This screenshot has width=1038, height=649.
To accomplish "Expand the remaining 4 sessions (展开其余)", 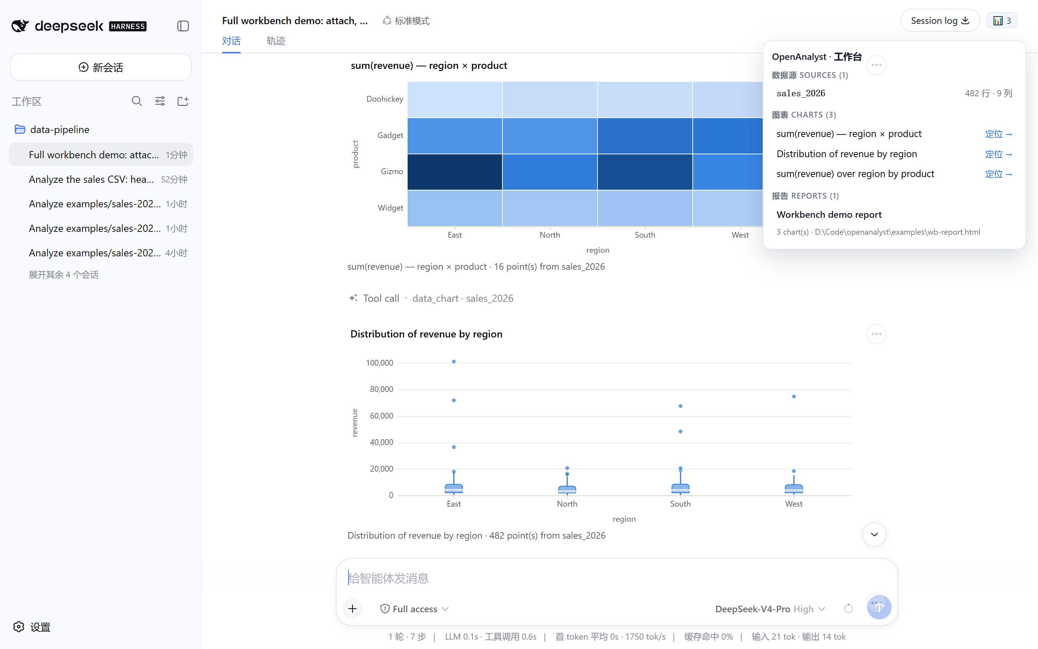I will pos(63,274).
